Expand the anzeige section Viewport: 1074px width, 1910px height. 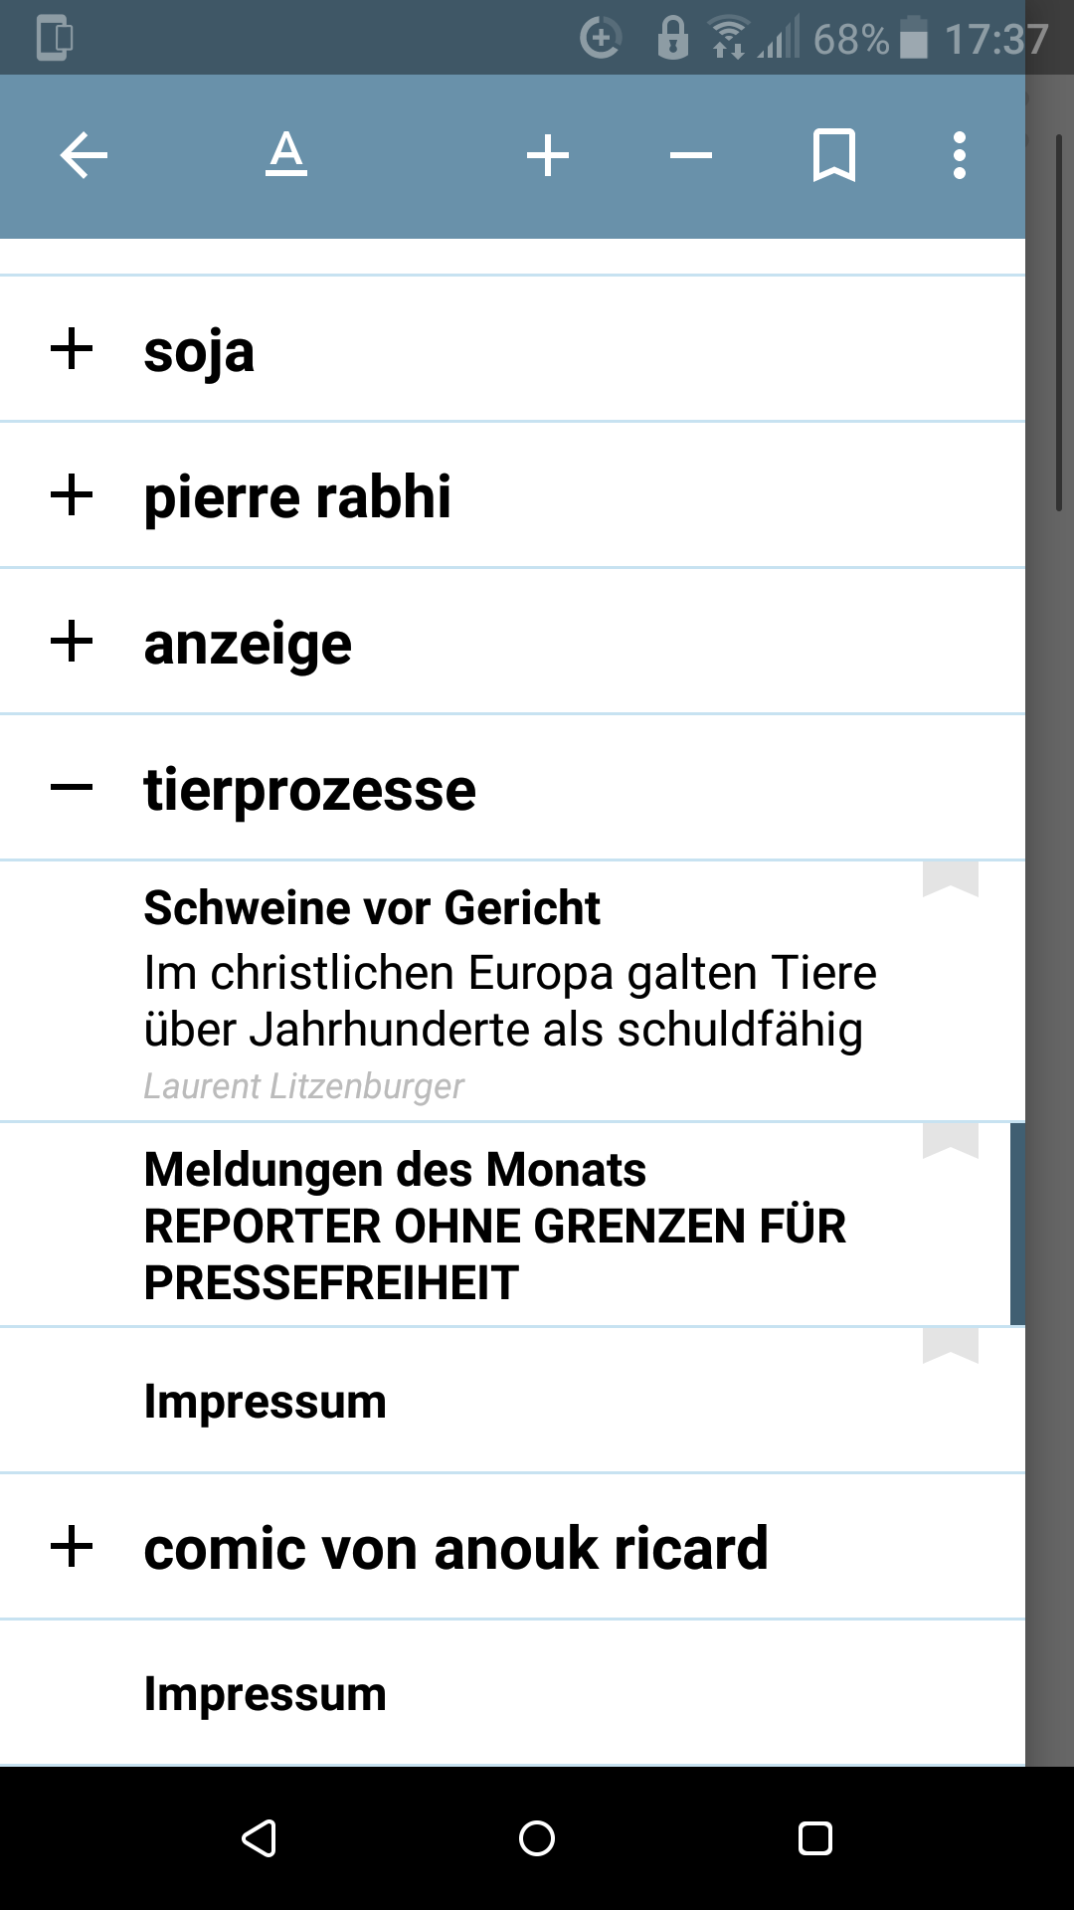coord(72,642)
